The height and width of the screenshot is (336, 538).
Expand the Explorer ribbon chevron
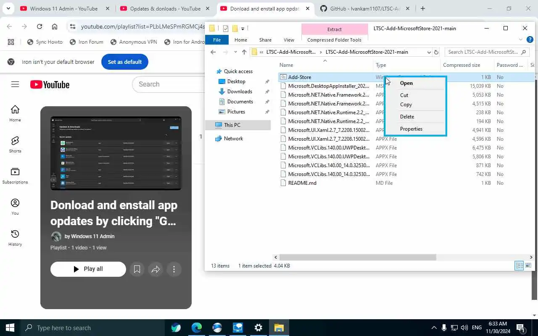pos(521,39)
